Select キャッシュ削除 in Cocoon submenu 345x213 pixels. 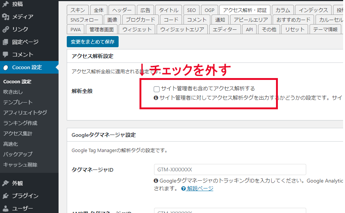click(20, 165)
